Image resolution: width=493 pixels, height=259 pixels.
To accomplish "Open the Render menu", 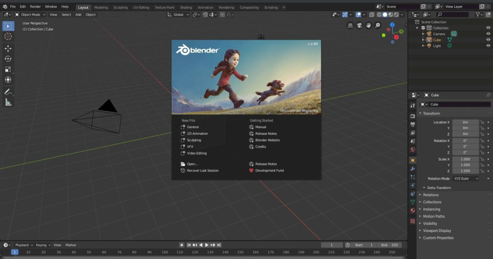I will point(35,7).
